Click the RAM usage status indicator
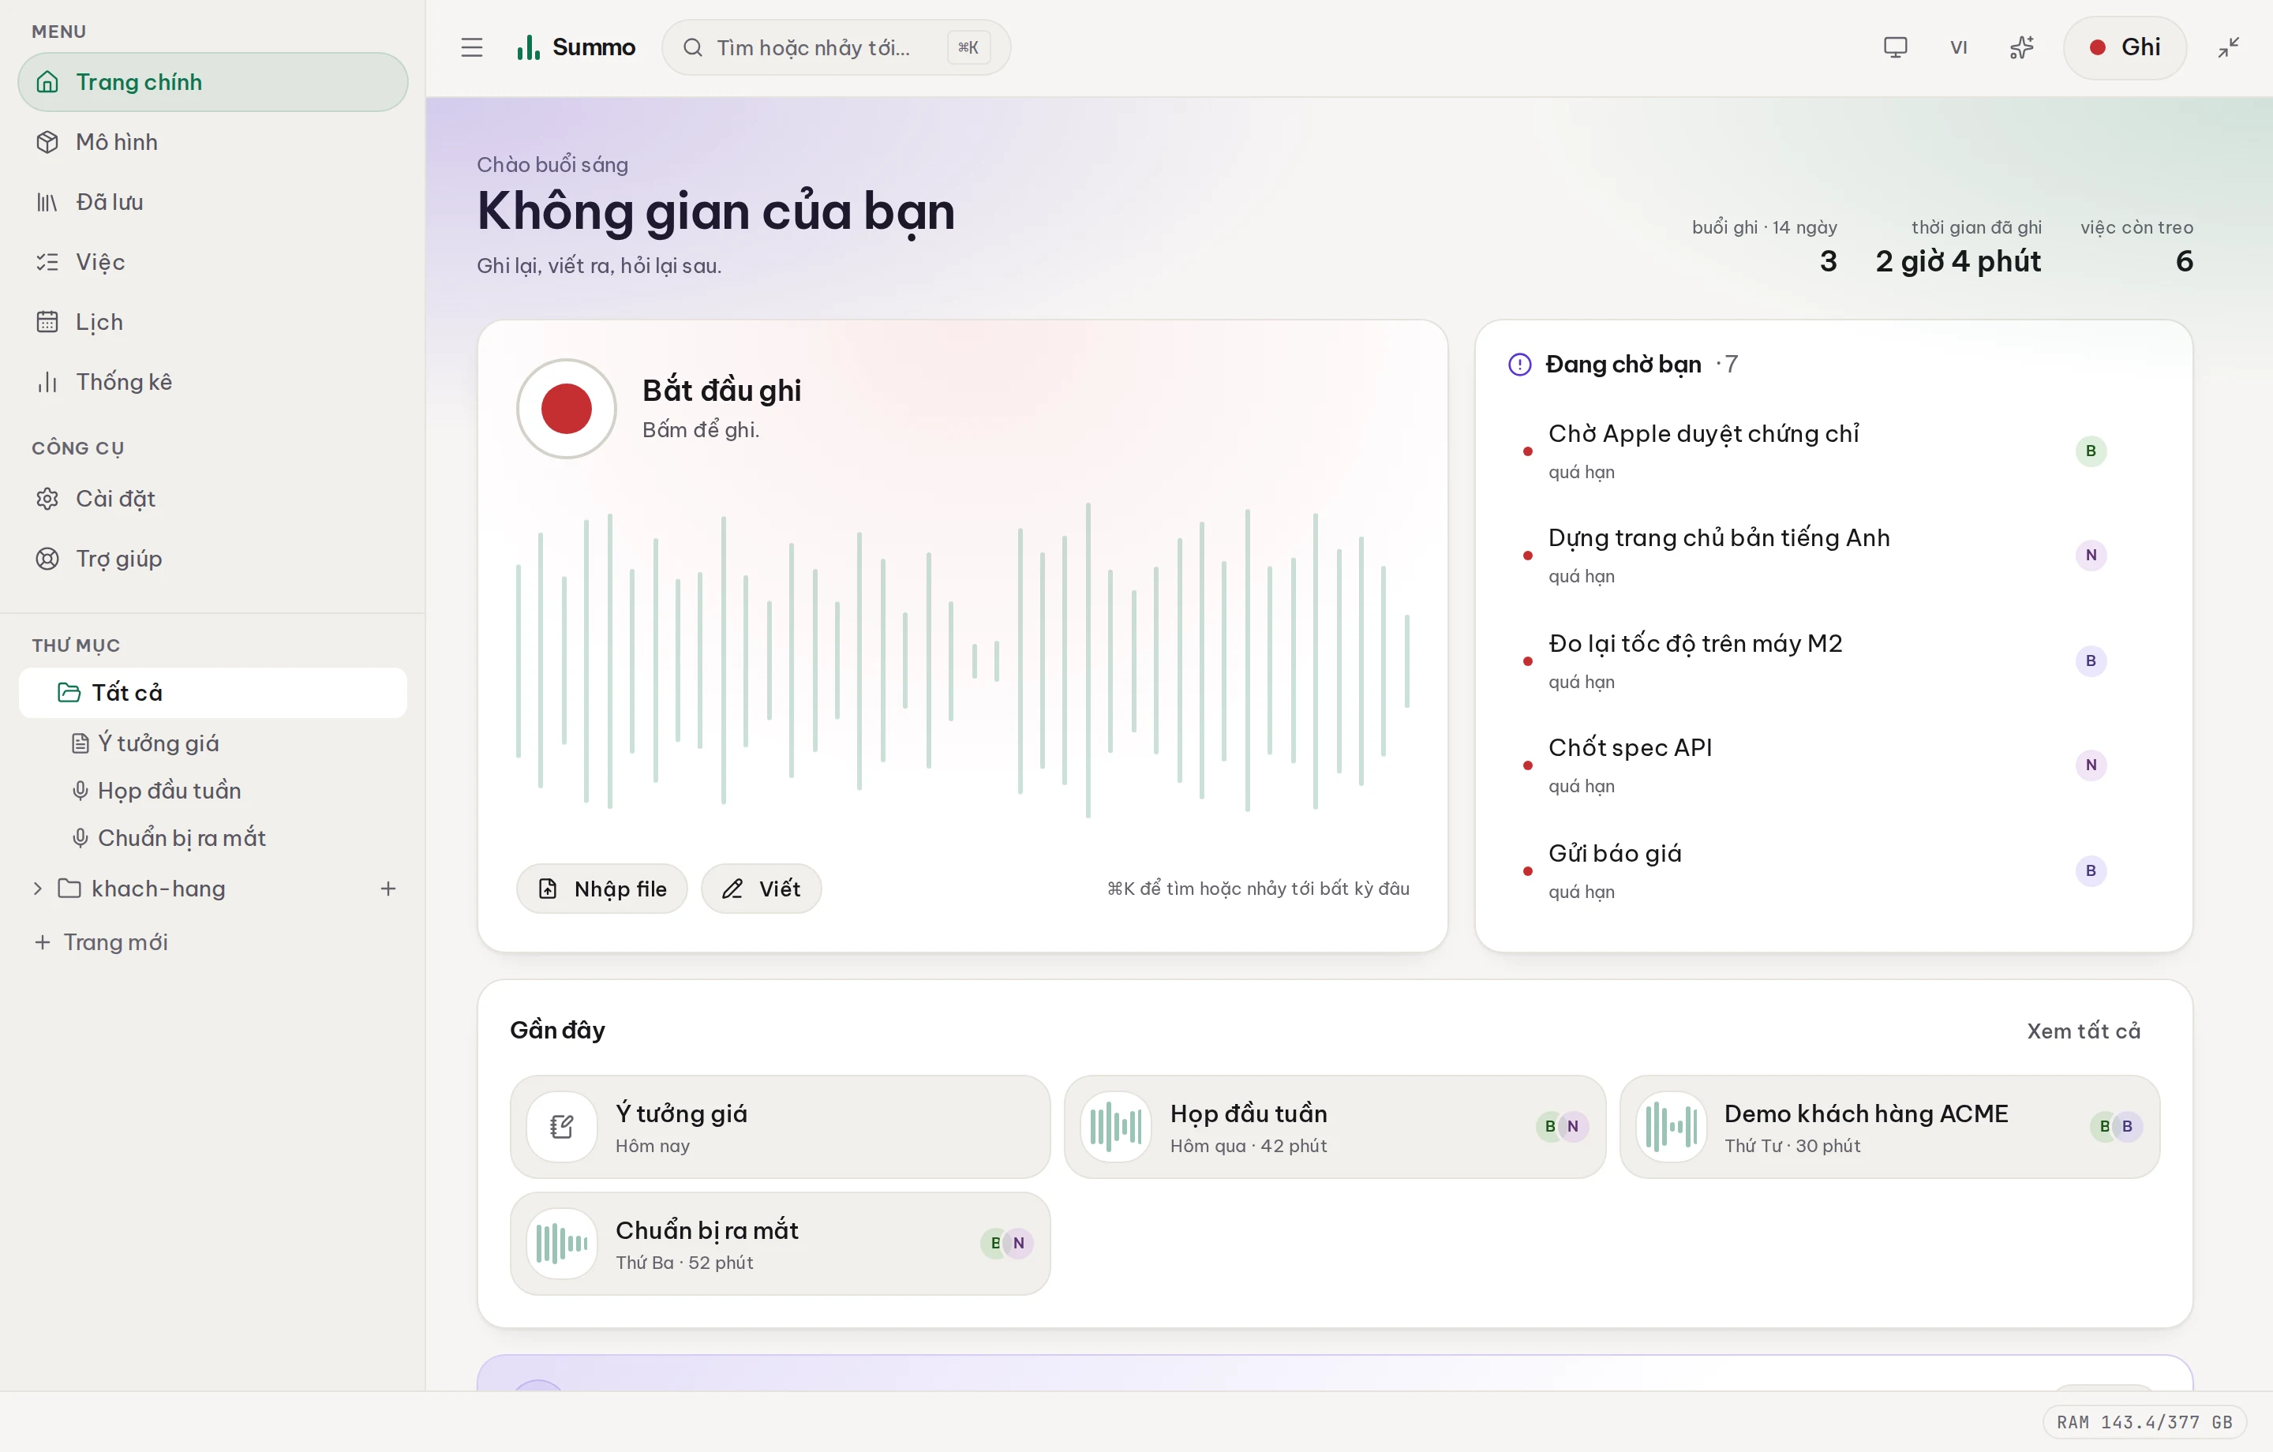The width and height of the screenshot is (2273, 1452). pyautogui.click(x=2144, y=1423)
